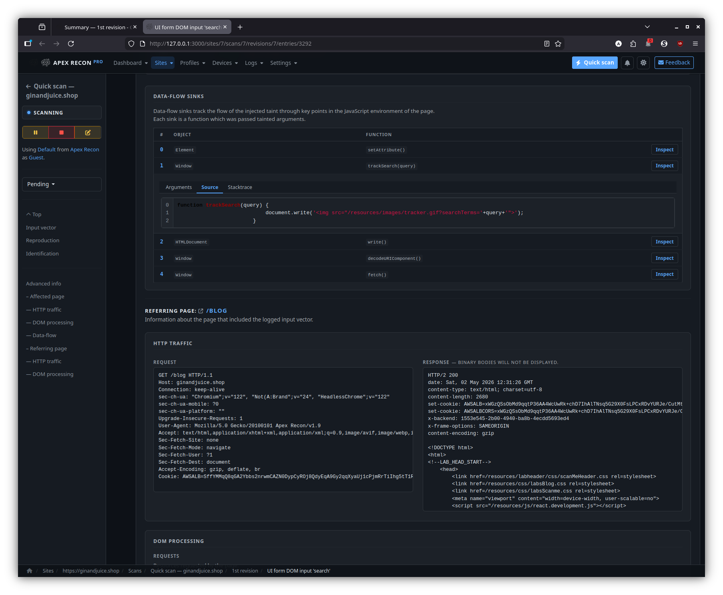
Task: Go back to the previous page
Action: click(x=42, y=44)
